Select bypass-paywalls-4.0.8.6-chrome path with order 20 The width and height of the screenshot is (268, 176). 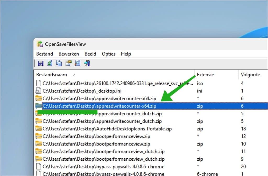click(x=103, y=166)
